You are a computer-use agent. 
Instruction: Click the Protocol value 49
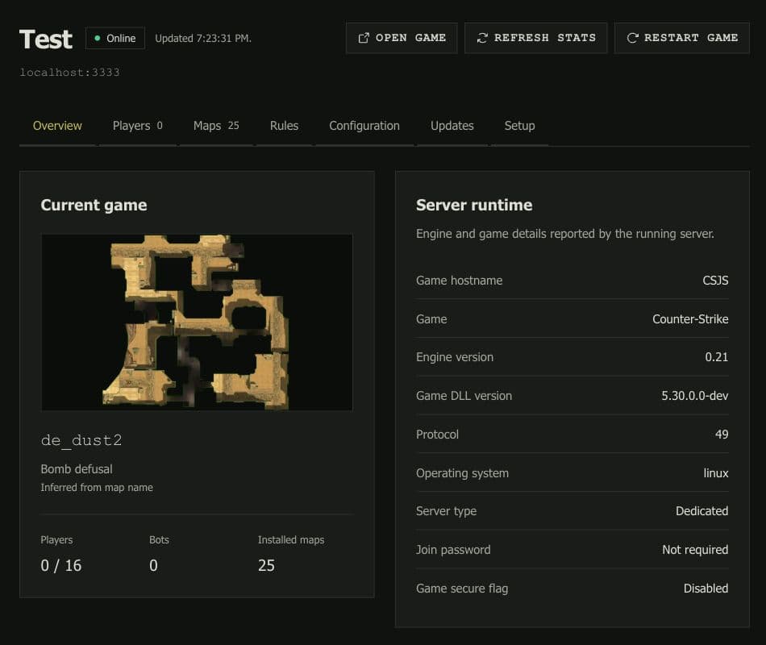point(722,435)
